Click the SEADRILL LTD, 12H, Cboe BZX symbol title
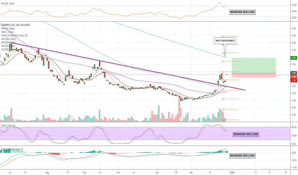The image size is (298, 175). pyautogui.click(x=15, y=25)
